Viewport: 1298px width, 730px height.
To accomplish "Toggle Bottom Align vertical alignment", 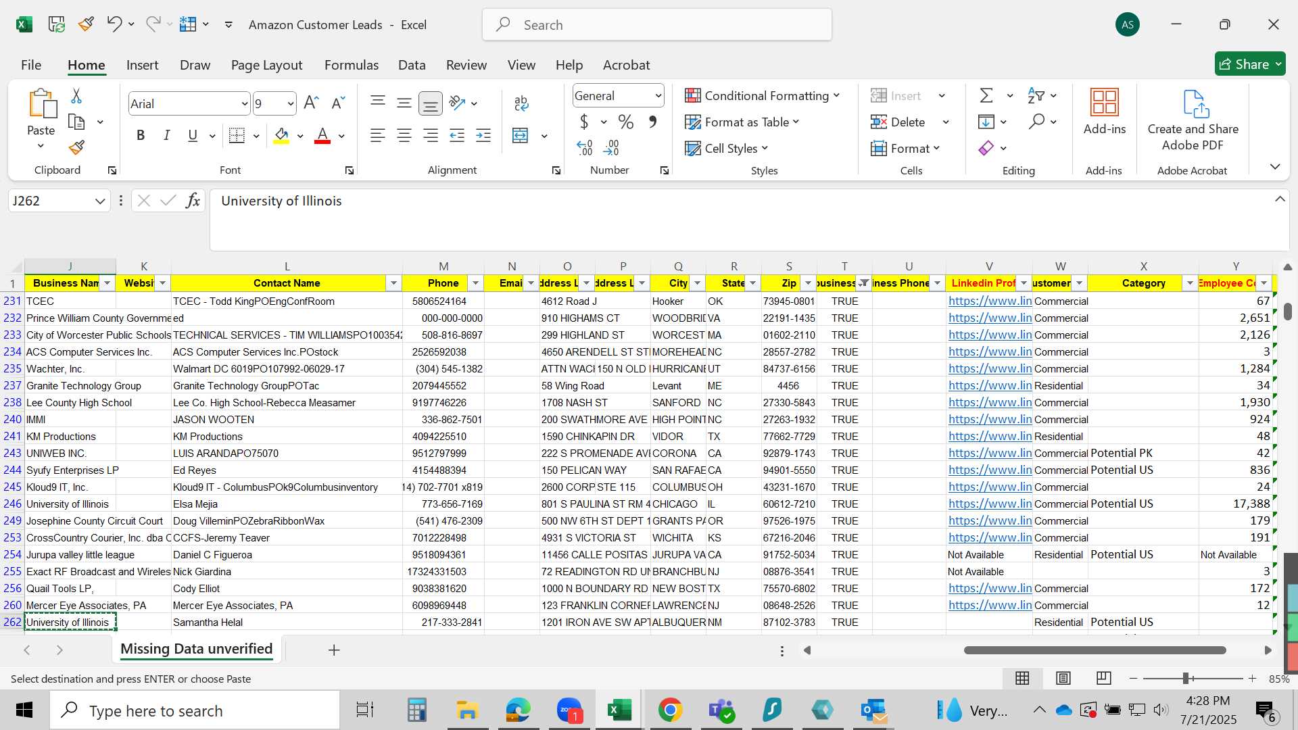I will [x=431, y=103].
